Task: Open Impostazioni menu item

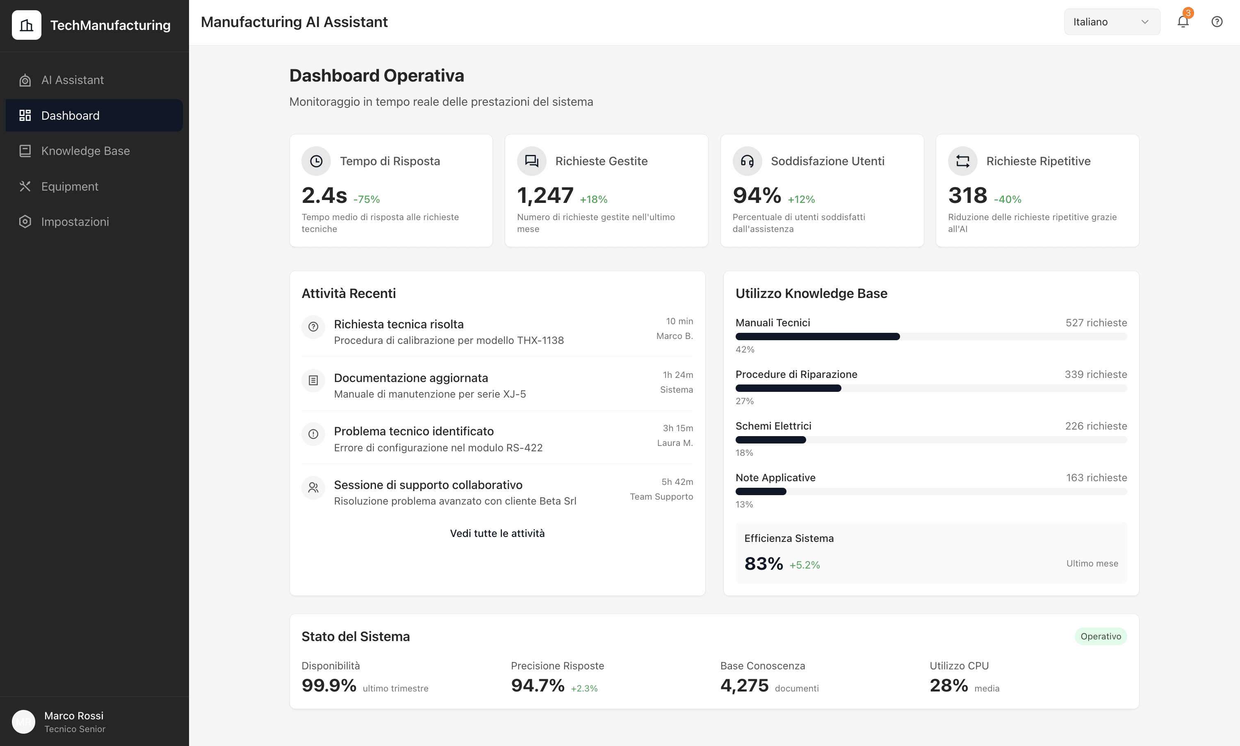Action: (x=94, y=222)
